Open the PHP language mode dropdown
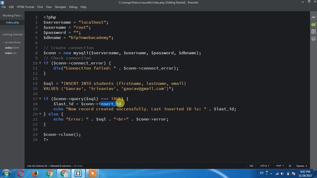 [280, 166]
